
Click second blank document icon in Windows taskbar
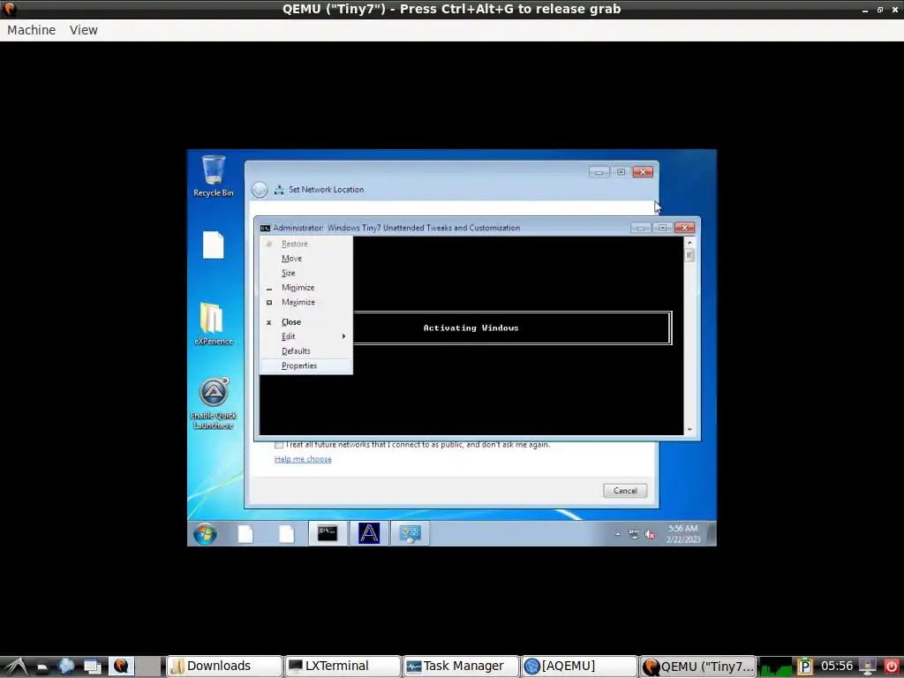pyautogui.click(x=287, y=534)
